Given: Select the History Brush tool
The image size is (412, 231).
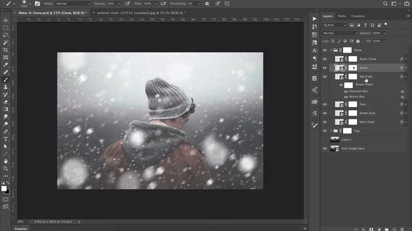Looking at the screenshot, I should [x=6, y=94].
